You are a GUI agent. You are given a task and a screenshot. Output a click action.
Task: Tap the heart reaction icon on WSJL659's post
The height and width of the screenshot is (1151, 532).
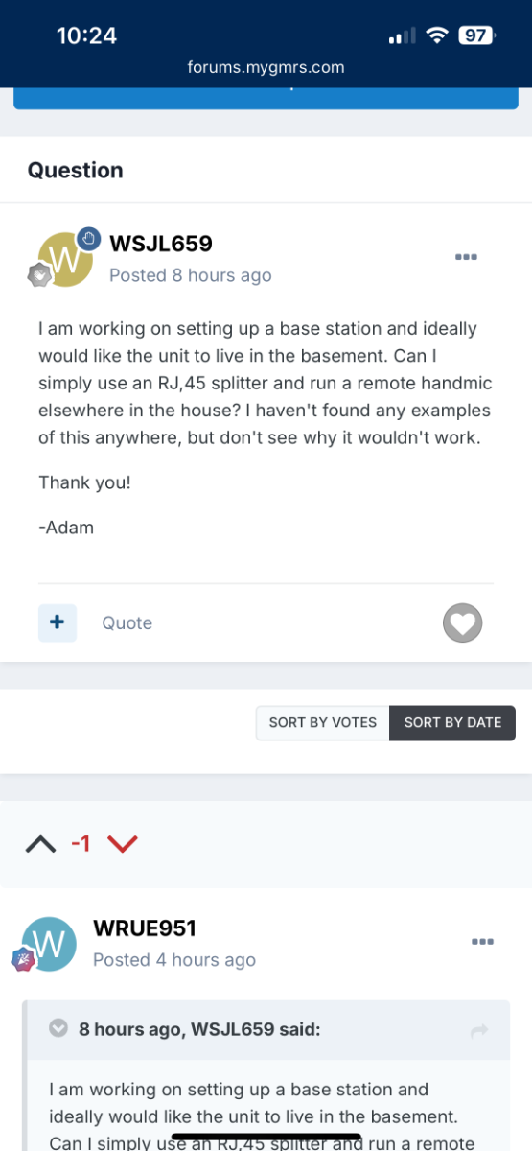[462, 623]
